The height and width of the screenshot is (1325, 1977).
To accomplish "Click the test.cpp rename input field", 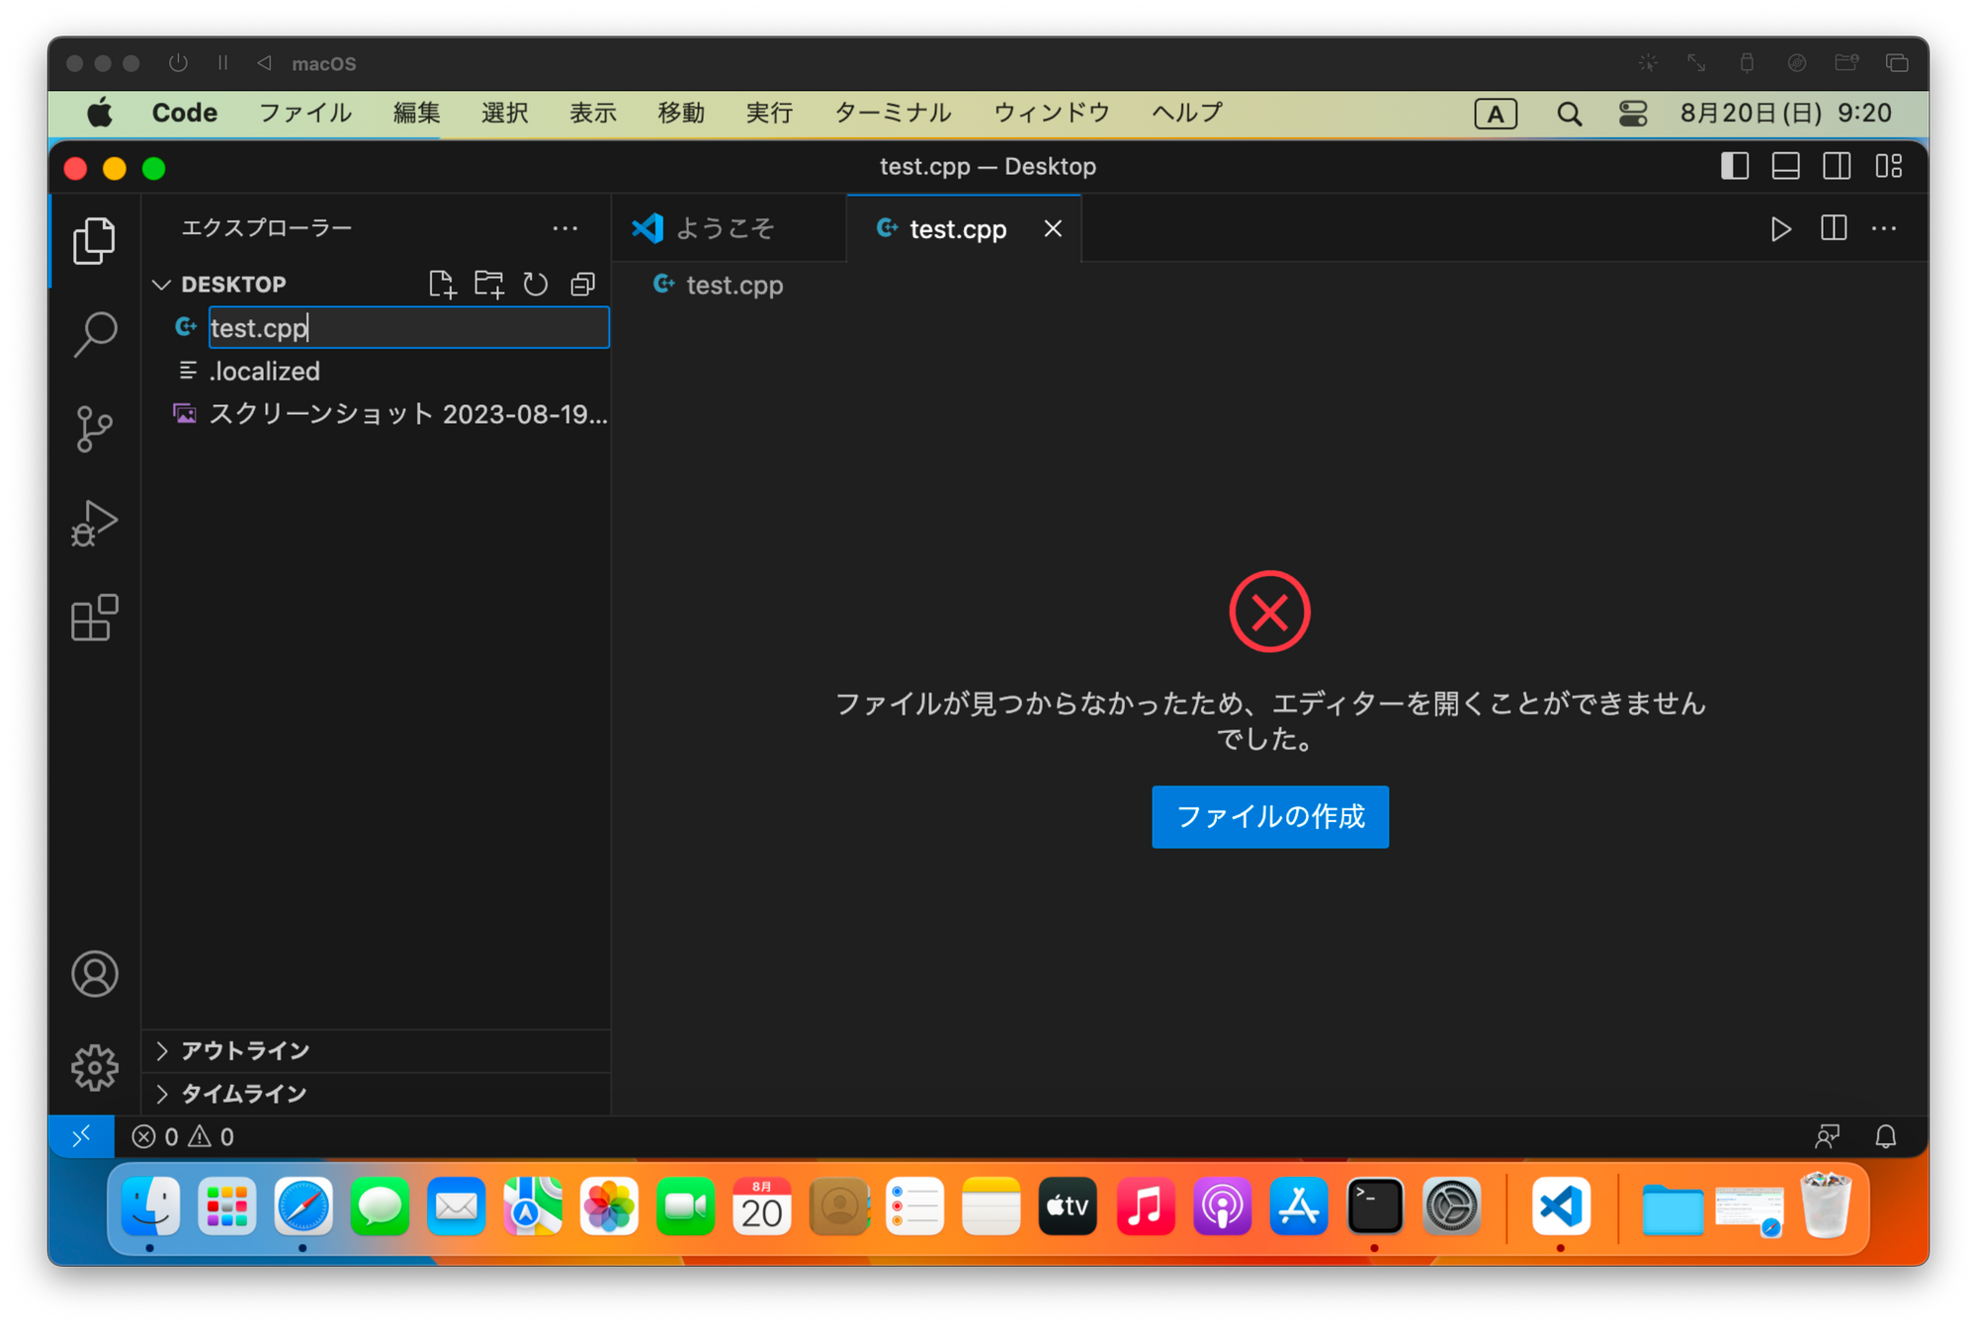I will (408, 328).
